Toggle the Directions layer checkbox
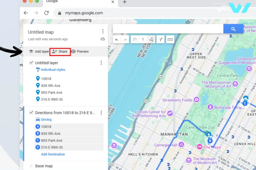The width and height of the screenshot is (256, 170). [31, 112]
